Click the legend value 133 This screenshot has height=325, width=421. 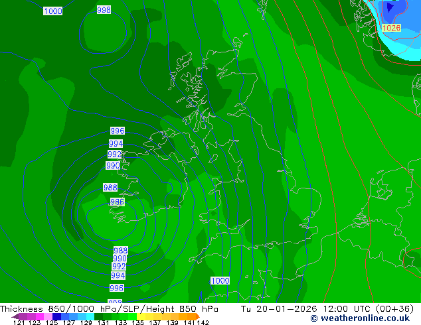(x=121, y=322)
